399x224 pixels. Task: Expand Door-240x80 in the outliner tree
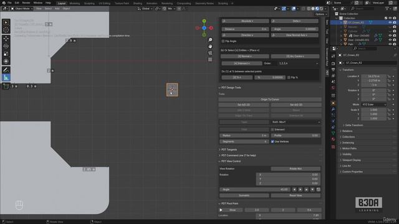tap(341, 35)
